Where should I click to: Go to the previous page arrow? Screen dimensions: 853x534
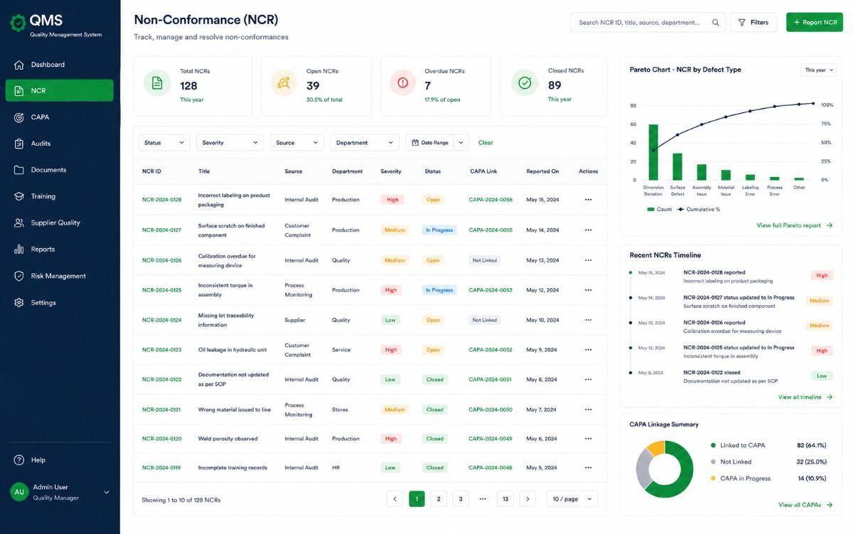[395, 499]
